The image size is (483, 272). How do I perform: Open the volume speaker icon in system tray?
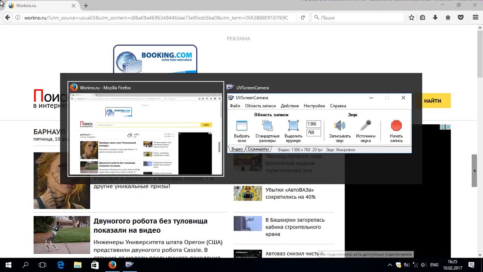(423, 265)
